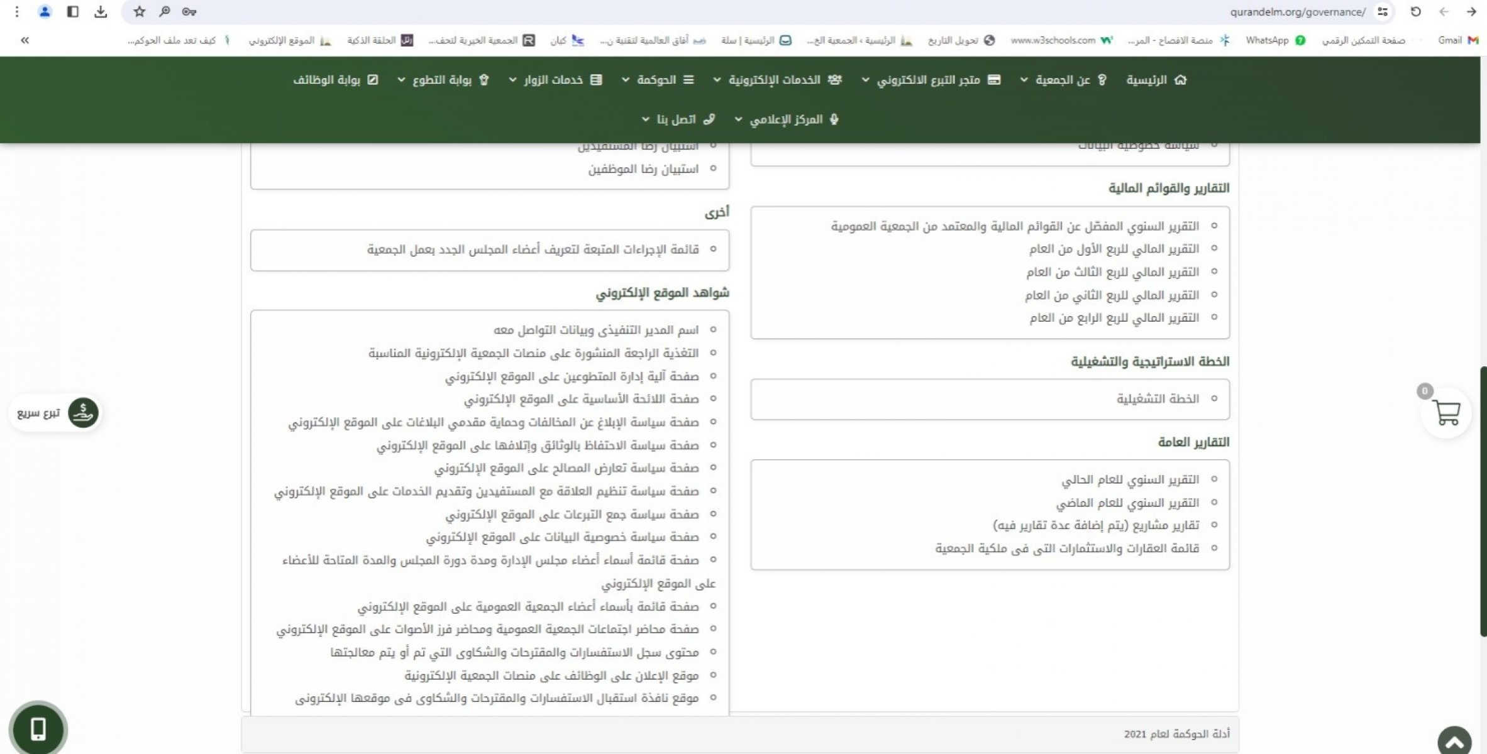1487x754 pixels.
Task: Expand the الحوكمة dropdown menu
Action: coord(658,80)
